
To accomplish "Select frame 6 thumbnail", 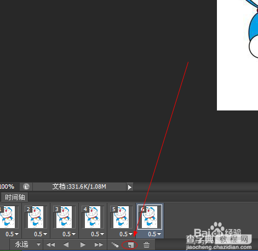I will [150, 217].
